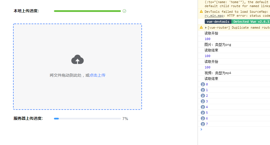Screen dimensions: 270x145
Task: Click the DevTools SourceMap warning triangle icon
Action: (201, 12)
